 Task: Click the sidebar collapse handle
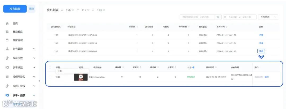39,81
